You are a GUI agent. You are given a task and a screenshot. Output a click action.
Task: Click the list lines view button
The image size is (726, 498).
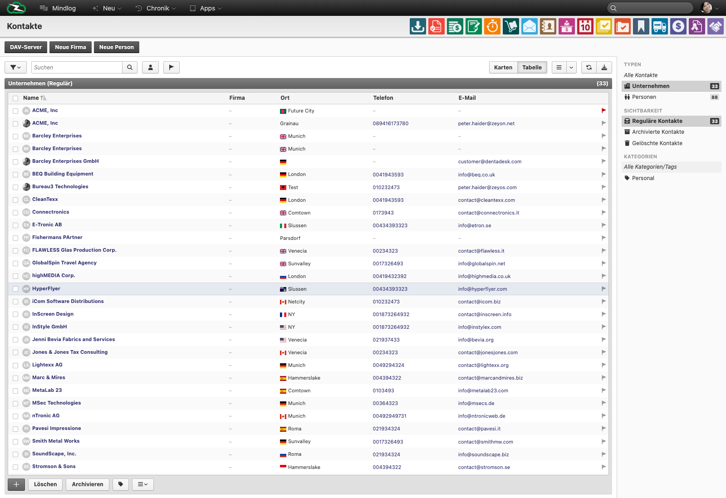[x=559, y=67]
